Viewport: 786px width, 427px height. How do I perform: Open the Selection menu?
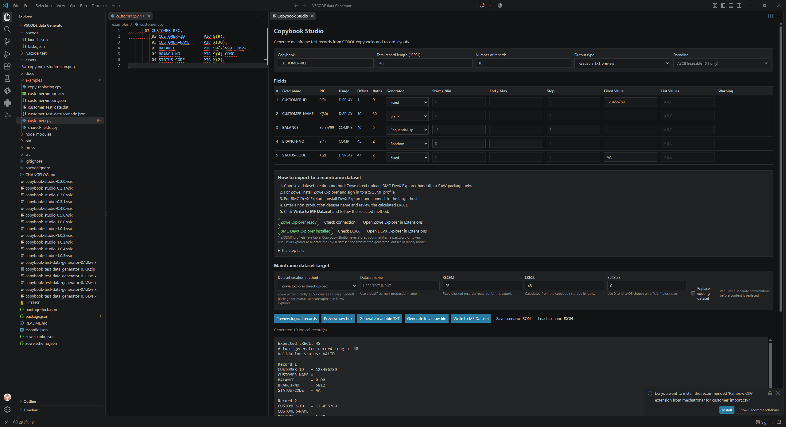pyautogui.click(x=44, y=6)
